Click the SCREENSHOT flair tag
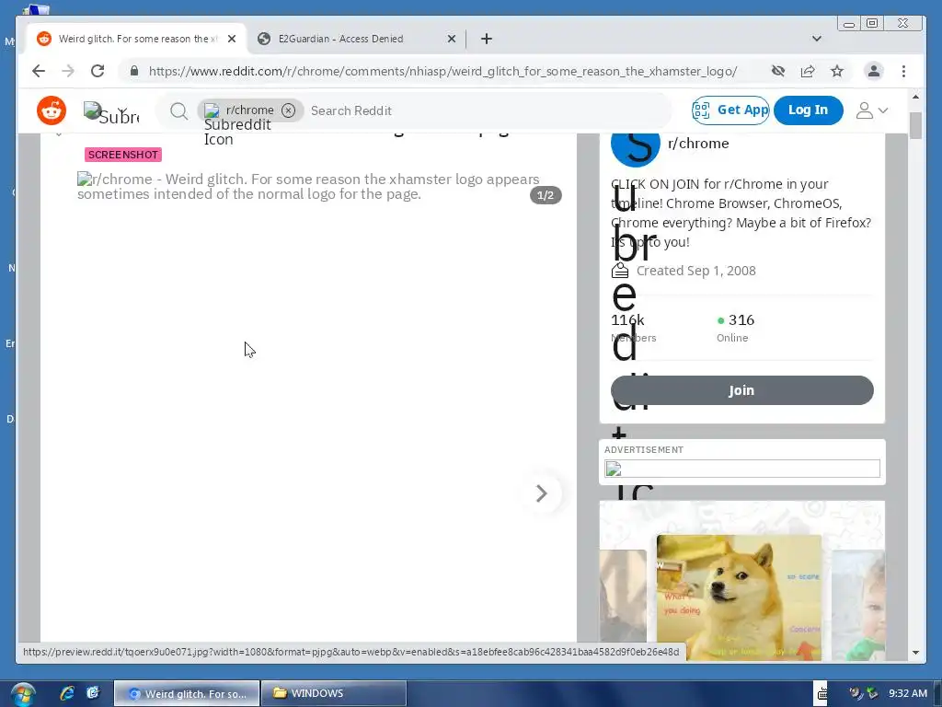 point(123,155)
